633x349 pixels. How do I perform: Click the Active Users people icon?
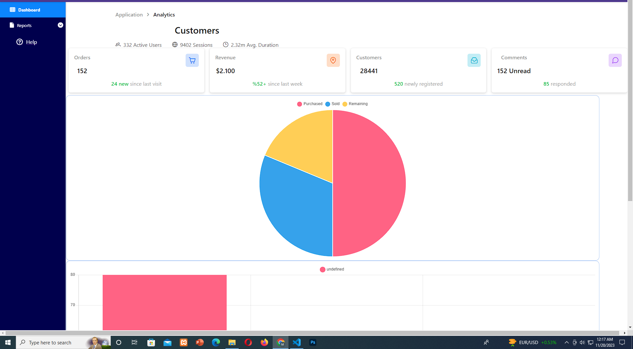click(118, 44)
